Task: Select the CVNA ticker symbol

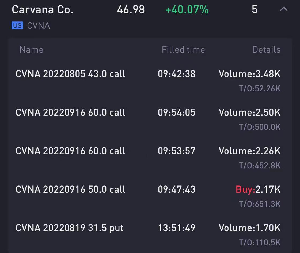Action: point(39,26)
